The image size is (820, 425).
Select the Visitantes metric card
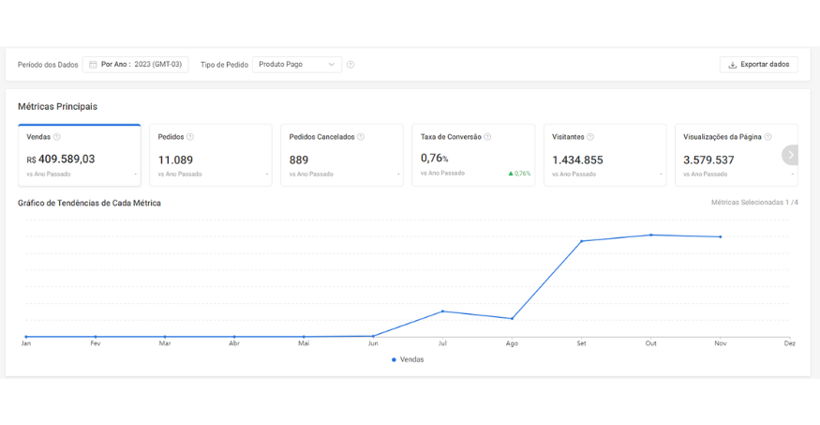click(x=605, y=156)
